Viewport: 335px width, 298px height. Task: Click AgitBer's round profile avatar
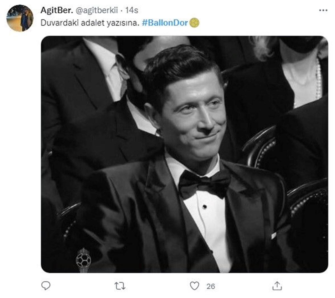click(20, 18)
